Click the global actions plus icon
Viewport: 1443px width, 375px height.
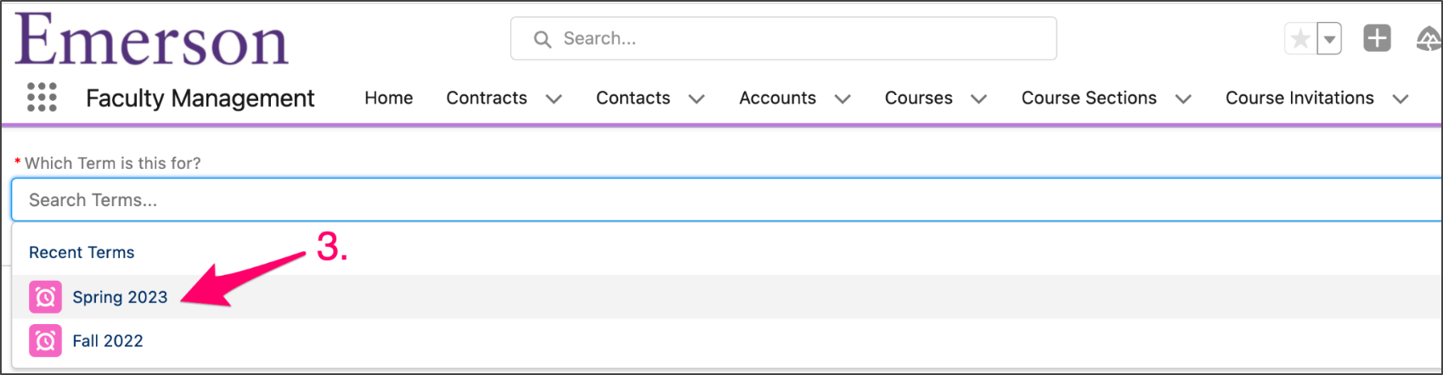point(1377,38)
